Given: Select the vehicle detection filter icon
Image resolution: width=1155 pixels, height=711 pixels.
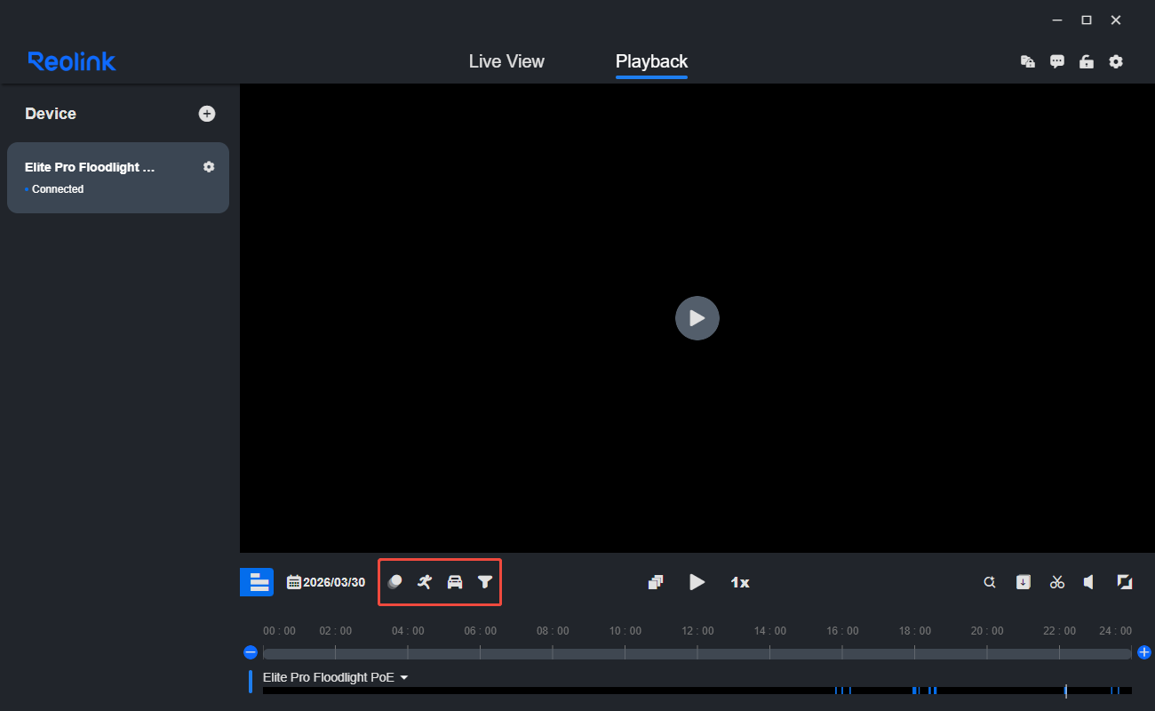Looking at the screenshot, I should 455,582.
